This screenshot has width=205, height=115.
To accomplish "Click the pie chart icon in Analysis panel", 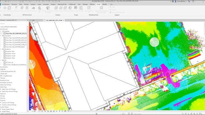I will click(x=70, y=8).
